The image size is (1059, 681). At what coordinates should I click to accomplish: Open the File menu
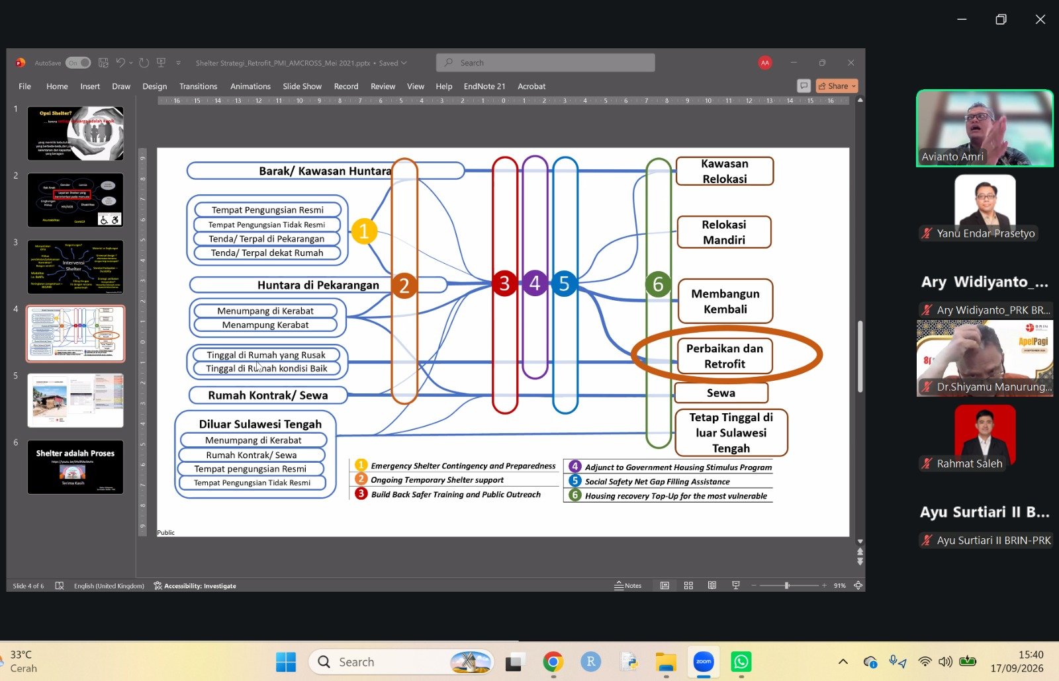[x=24, y=87]
